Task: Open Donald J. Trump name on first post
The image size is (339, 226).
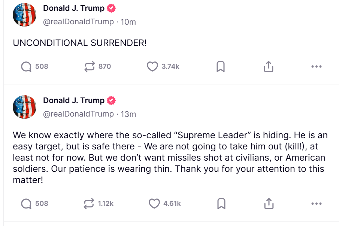Action: click(74, 8)
